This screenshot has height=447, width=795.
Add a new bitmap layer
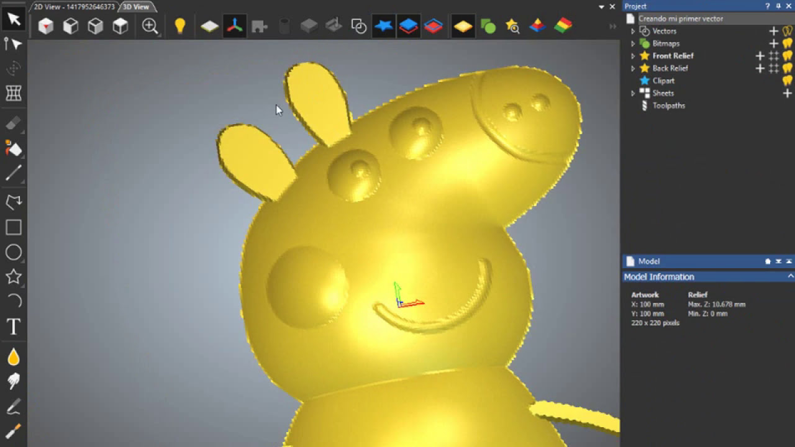(774, 43)
